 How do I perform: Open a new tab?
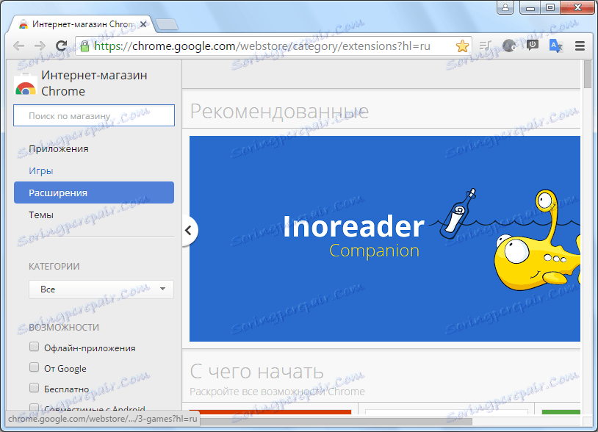pyautogui.click(x=167, y=24)
